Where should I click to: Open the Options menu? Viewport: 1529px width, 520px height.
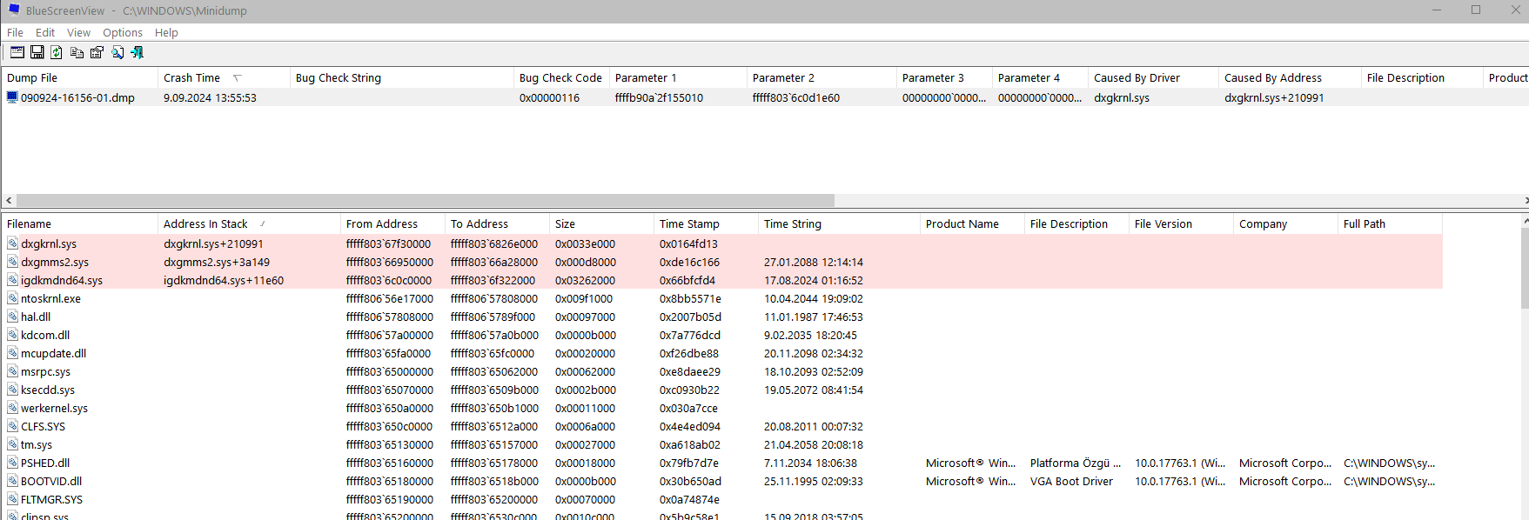[x=123, y=32]
